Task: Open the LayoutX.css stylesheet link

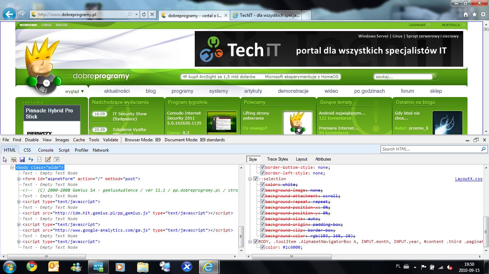Action: pos(469,179)
